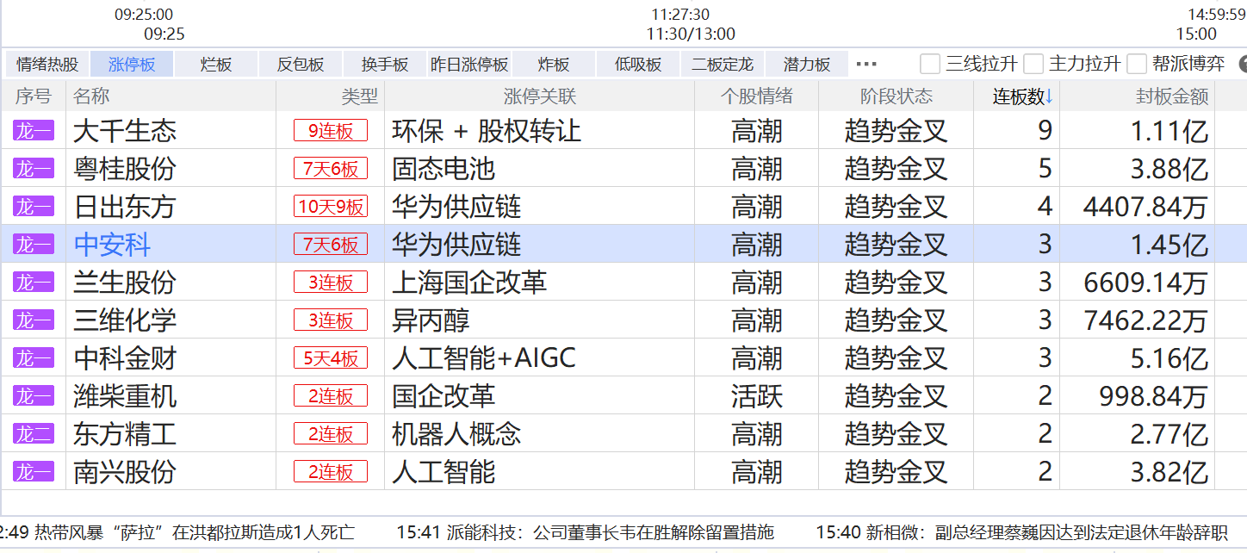The height and width of the screenshot is (553, 1247).
Task: Click the 涨停关联 column header
Action: [x=540, y=96]
